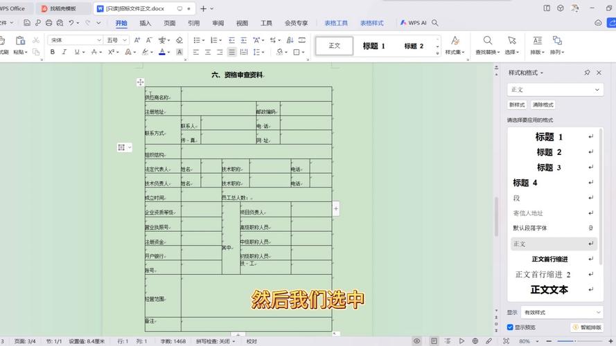Click the justify alignment icon

point(232,52)
